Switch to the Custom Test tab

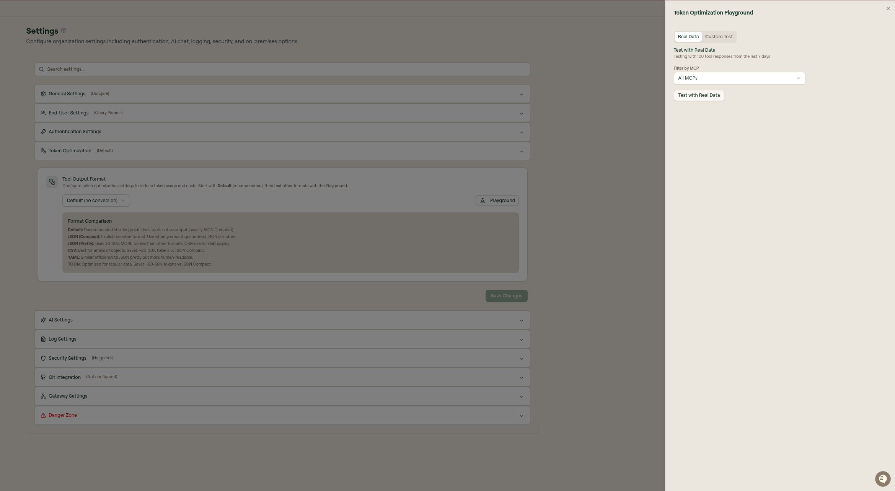719,37
